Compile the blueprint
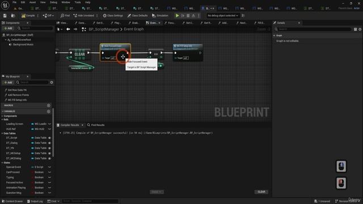363x204 pixels. click(28, 15)
